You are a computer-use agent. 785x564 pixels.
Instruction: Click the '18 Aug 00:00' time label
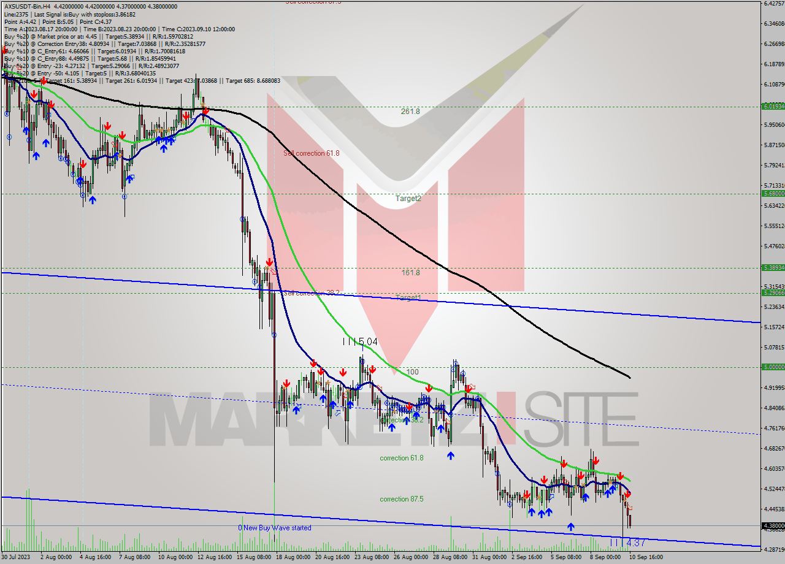[294, 557]
